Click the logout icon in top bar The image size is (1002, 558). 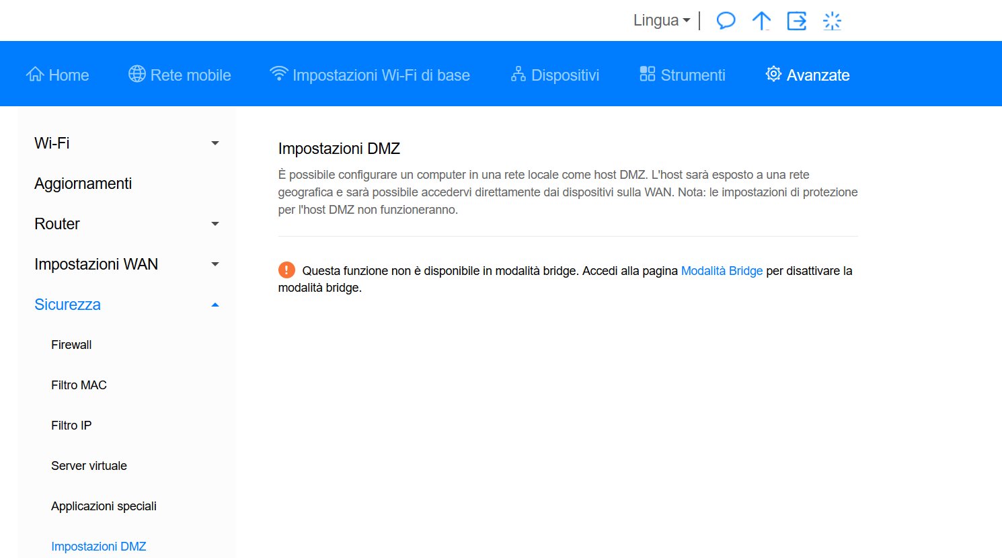pyautogui.click(x=797, y=21)
